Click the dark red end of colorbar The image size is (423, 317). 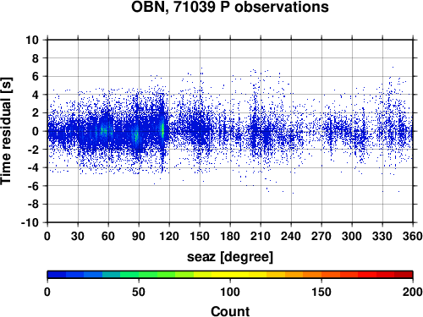(x=404, y=275)
